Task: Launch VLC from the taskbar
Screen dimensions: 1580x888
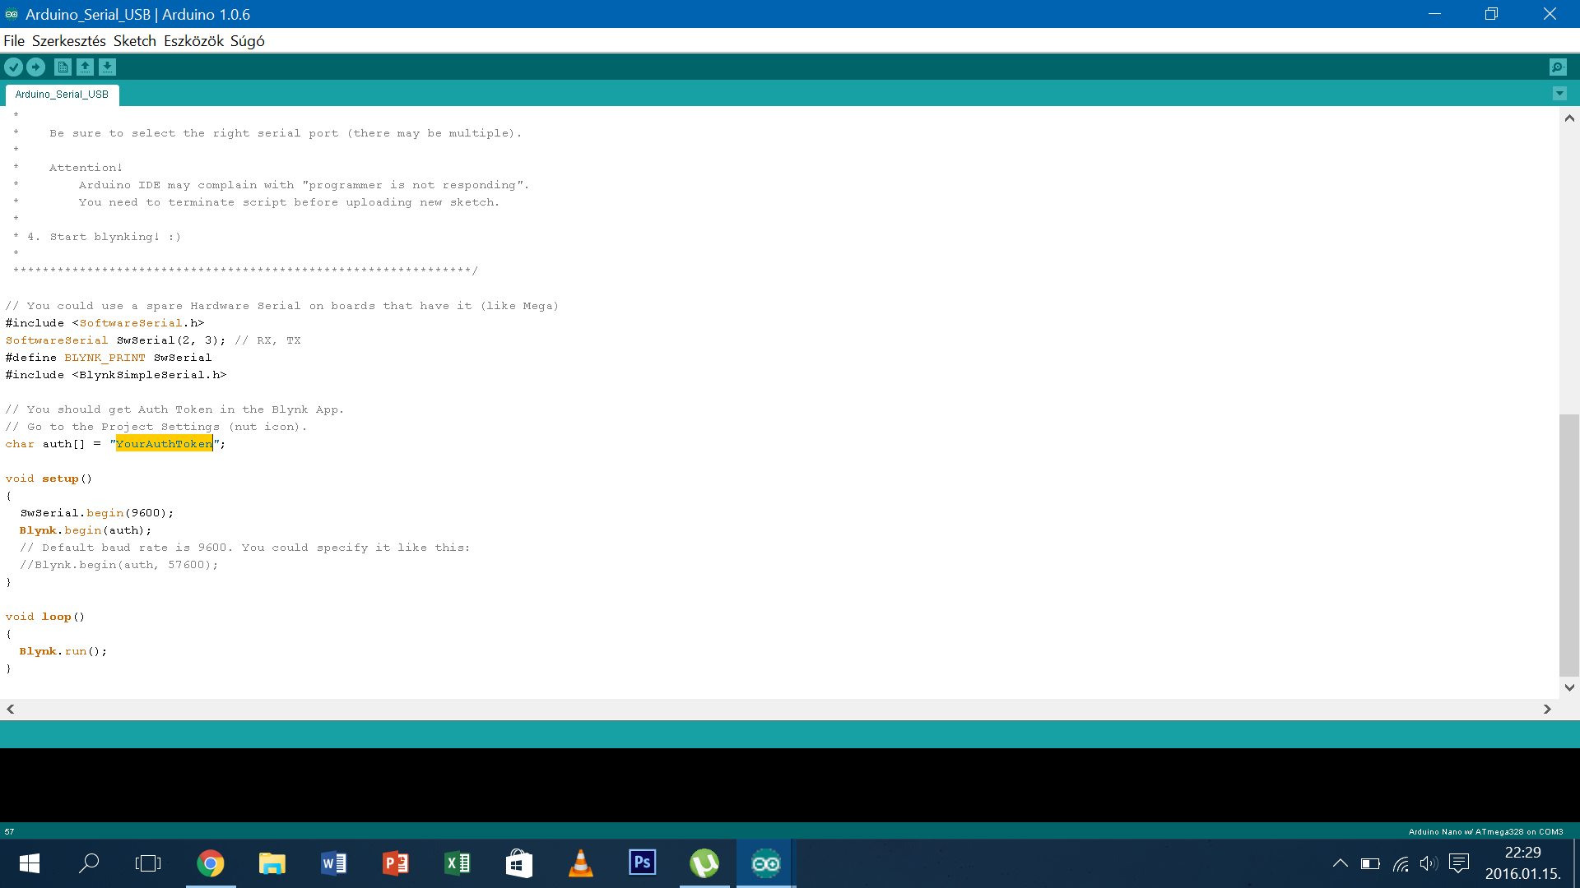Action: (x=581, y=863)
